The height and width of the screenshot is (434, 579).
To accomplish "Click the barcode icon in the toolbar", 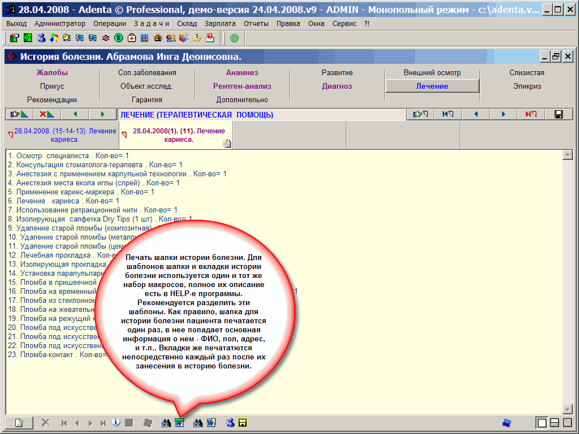I will (x=145, y=38).
